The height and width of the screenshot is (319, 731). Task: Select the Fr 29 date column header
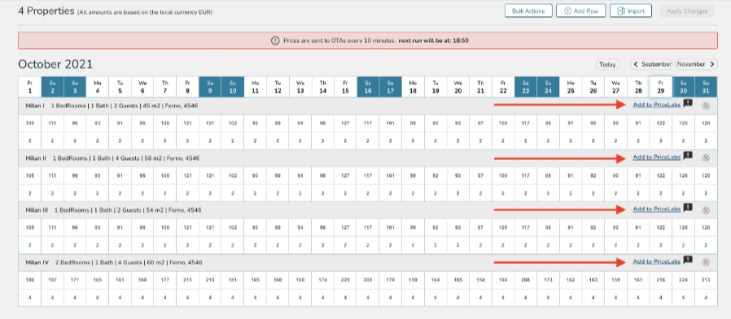point(661,87)
